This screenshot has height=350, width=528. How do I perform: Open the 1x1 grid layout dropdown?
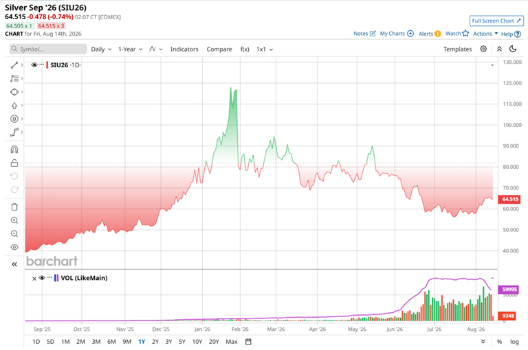coord(265,49)
